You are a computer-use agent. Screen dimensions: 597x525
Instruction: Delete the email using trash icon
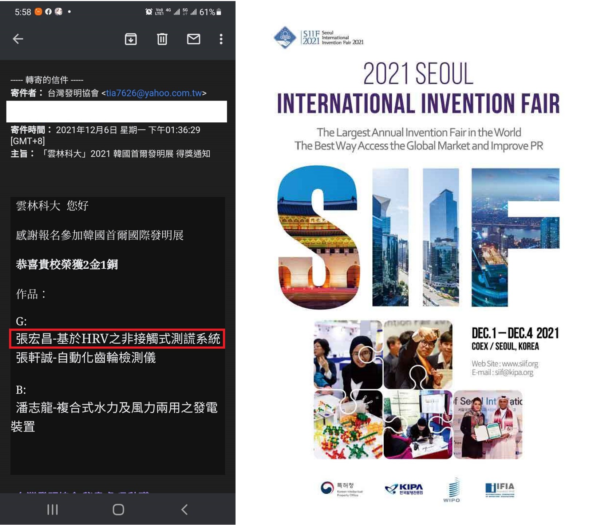click(162, 39)
